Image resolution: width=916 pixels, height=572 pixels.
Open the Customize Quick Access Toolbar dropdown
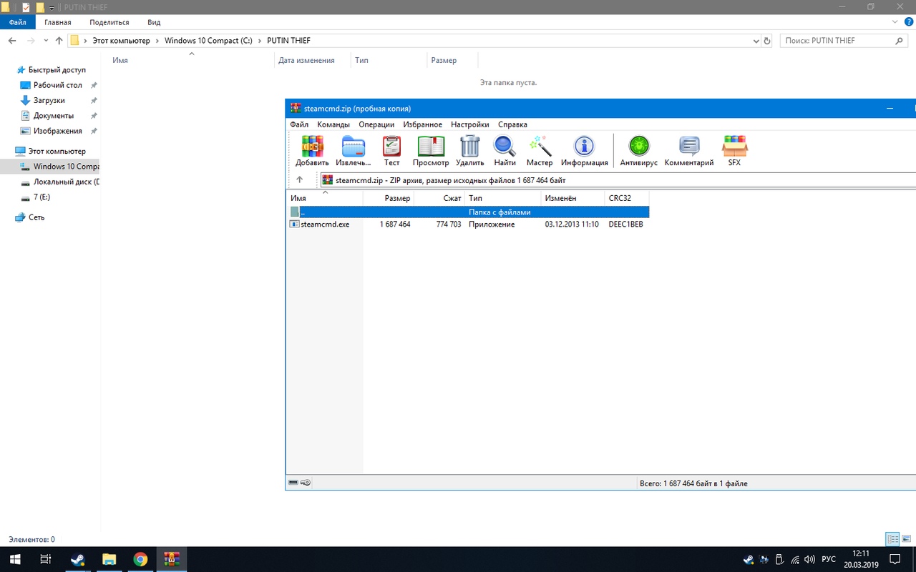tap(52, 8)
